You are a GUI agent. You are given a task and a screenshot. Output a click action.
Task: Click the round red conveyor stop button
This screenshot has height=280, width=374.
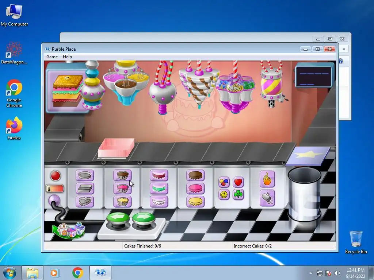click(x=56, y=176)
